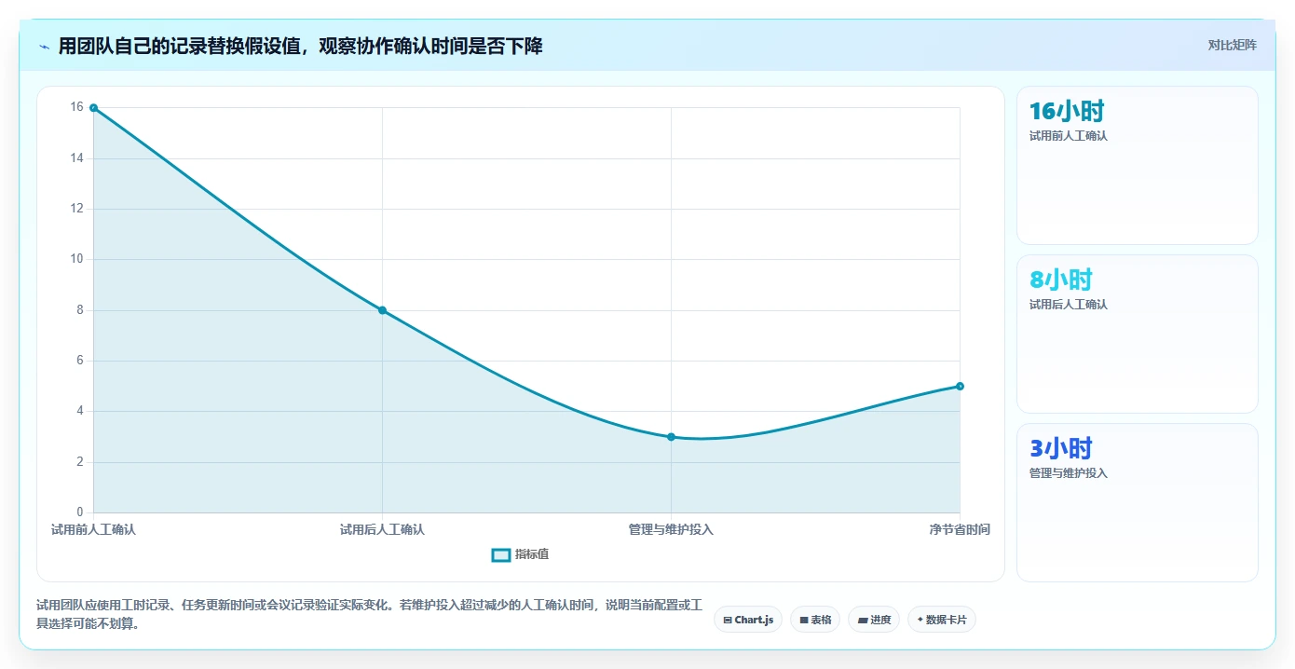Click the 管理与维护投入 card label

click(1069, 473)
